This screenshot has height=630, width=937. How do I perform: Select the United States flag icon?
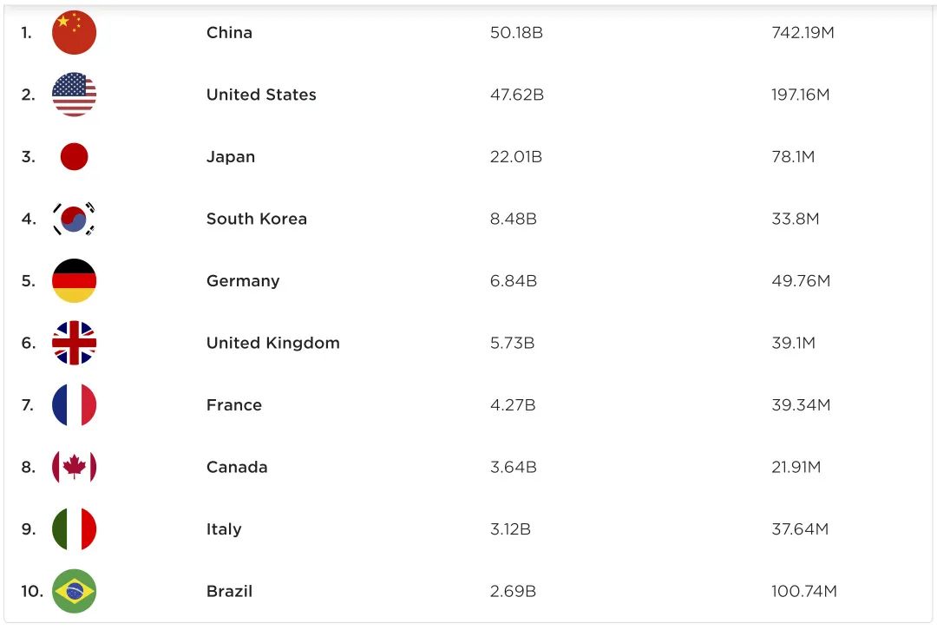(74, 95)
